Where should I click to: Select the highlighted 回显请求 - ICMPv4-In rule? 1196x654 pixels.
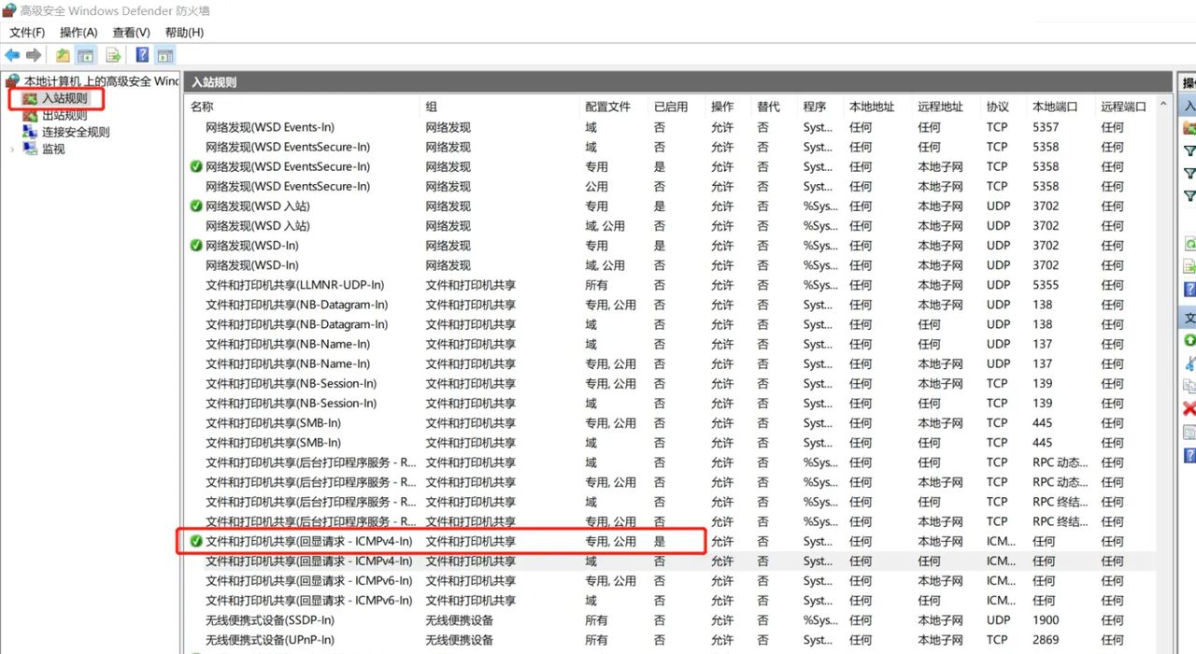(x=308, y=541)
